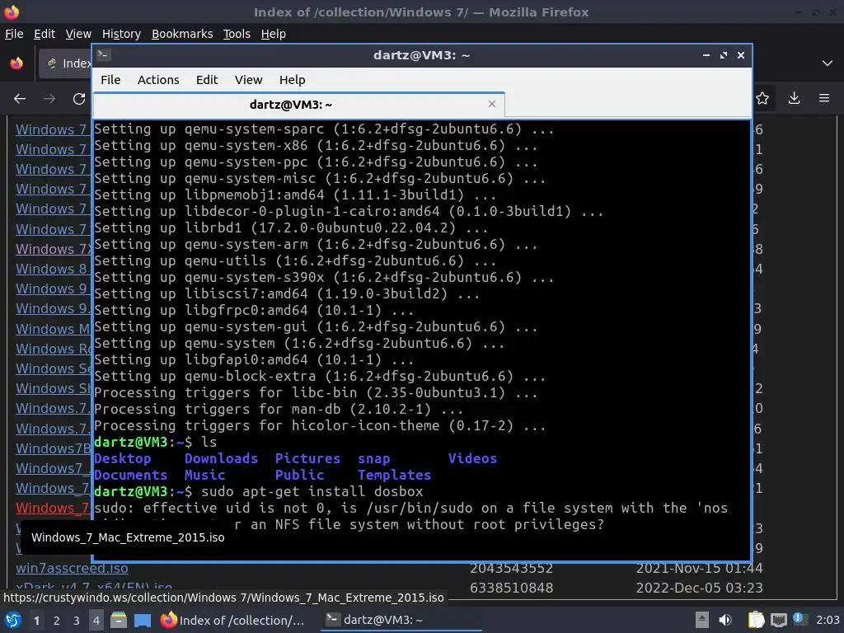
Task: Expand the list all tabs chevron in Firefox
Action: (828, 63)
